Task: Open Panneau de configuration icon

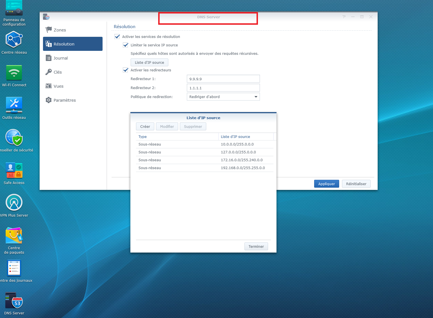Action: pos(14,8)
